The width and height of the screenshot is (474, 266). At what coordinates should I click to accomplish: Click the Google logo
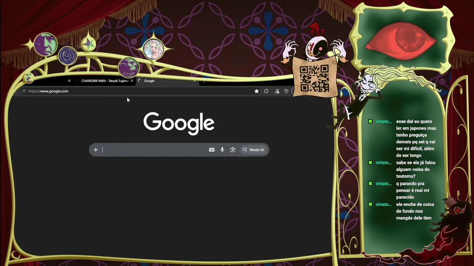pos(179,123)
